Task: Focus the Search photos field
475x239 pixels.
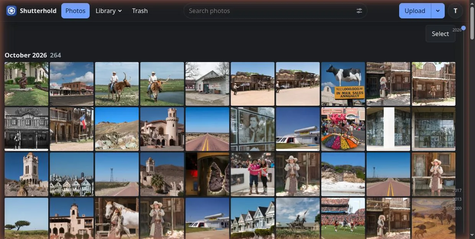Action: pyautogui.click(x=275, y=11)
